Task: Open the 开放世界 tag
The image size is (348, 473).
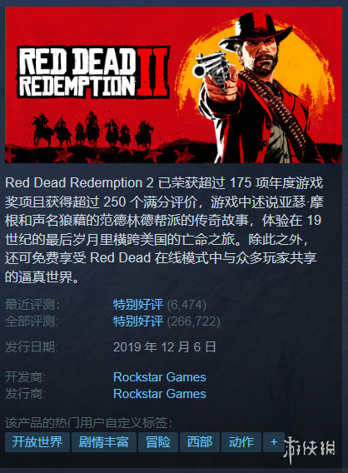Action: click(x=37, y=442)
